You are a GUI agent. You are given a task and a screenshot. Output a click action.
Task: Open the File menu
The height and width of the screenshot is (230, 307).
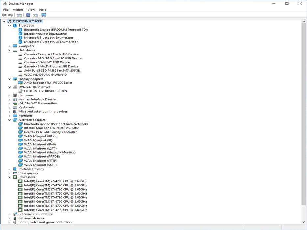click(6, 10)
